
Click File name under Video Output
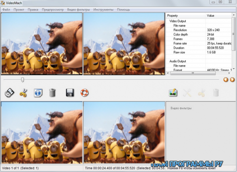pyautogui.click(x=179, y=26)
